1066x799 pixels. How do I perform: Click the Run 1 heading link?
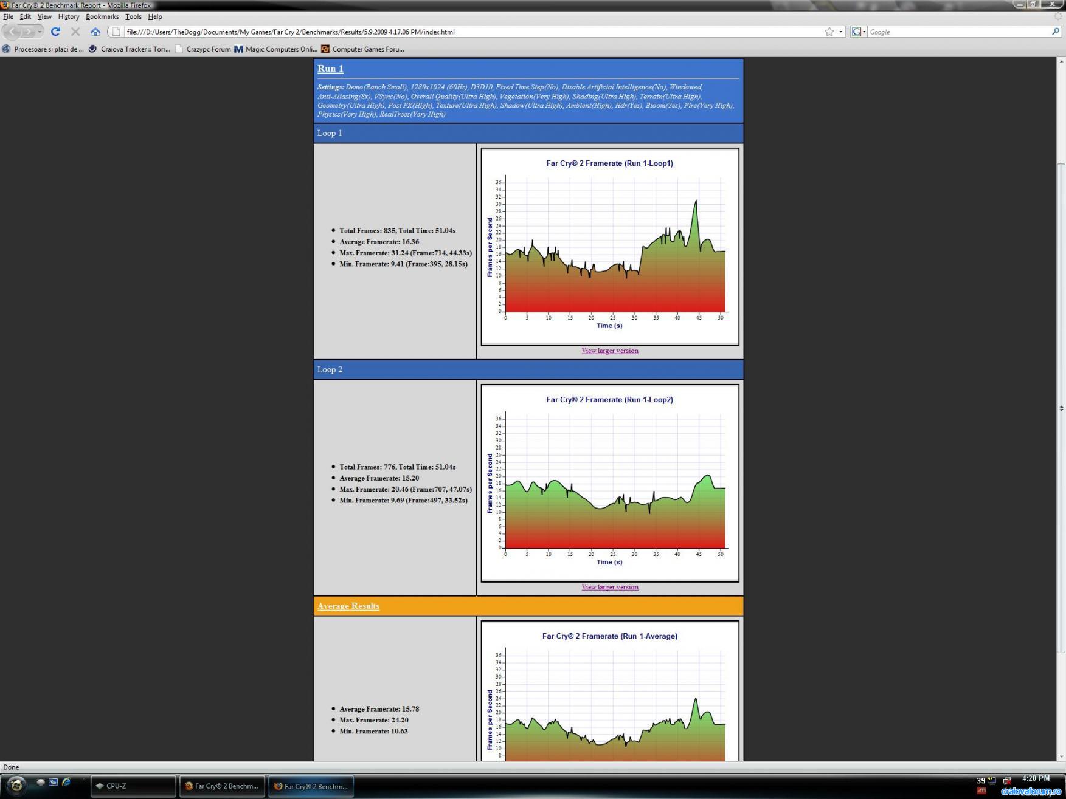click(330, 69)
